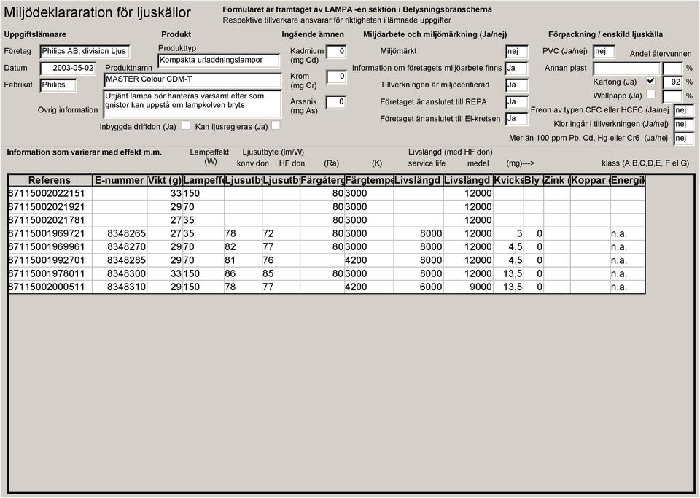
Task: Click the Fabrikat field with Philips
Action: (x=58, y=85)
